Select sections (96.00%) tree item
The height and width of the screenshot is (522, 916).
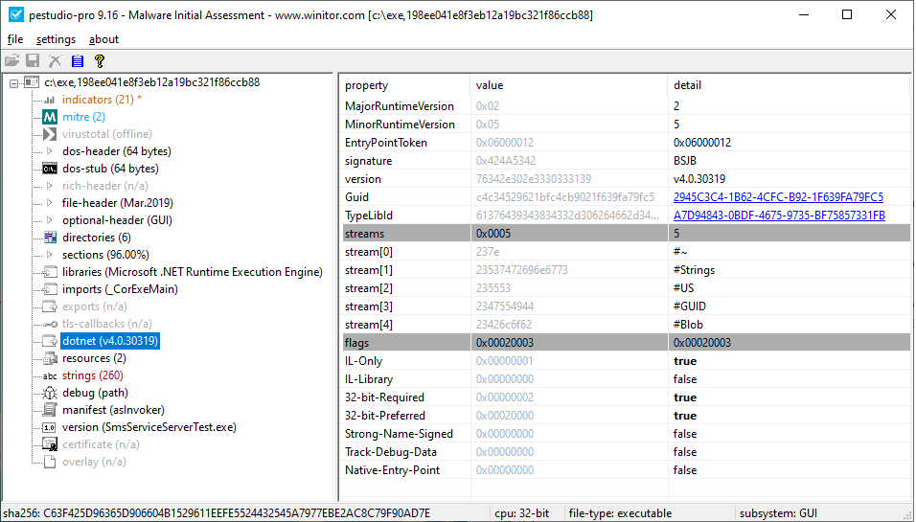pos(105,255)
